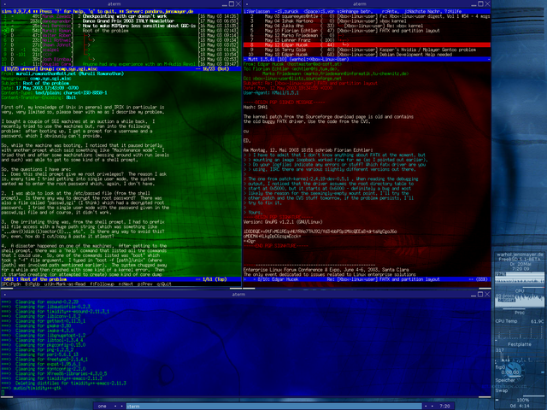Click the Festplatte disk chart in monitor
Image resolution: width=547 pixels, height=410 pixels.
[x=520, y=355]
